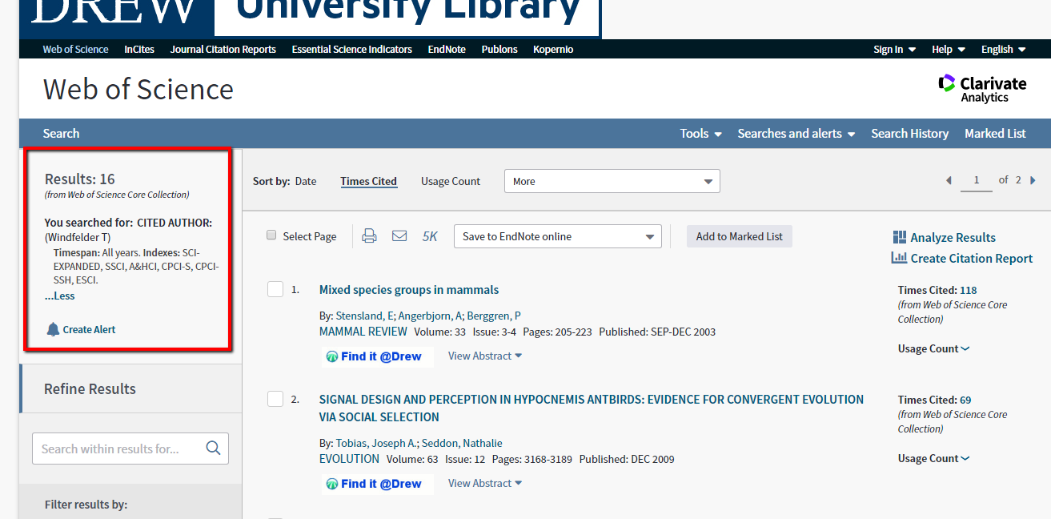Click the Analyze Results chart icon
Viewport: 1051px width, 519px height.
tap(900, 237)
